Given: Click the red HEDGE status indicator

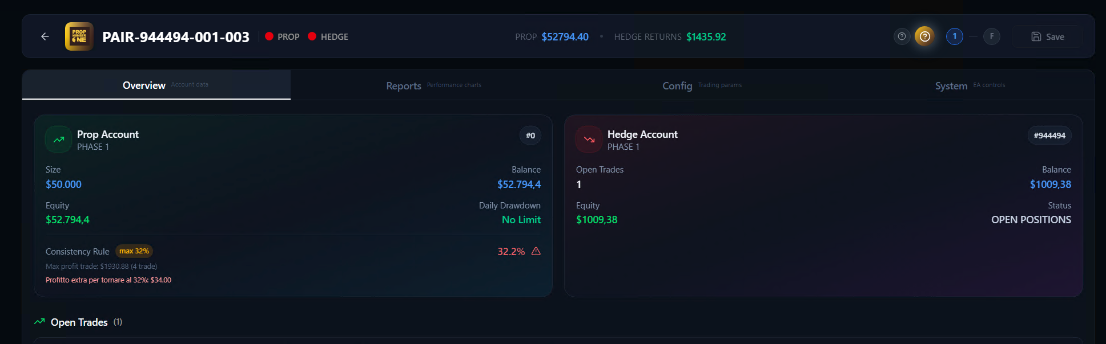Looking at the screenshot, I should tap(312, 36).
